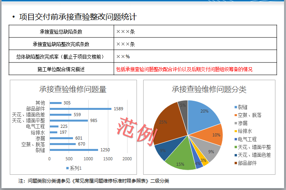Select the 部品部件 bar labeled 1589
286x190 pixels.
pyautogui.click(x=80, y=109)
